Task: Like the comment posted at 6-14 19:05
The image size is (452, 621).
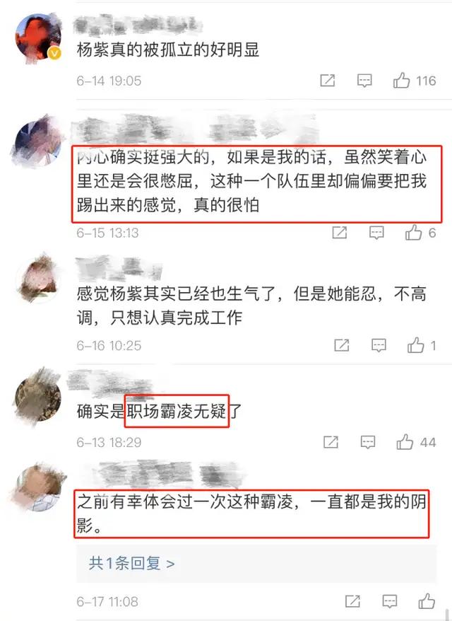Action: point(401,81)
